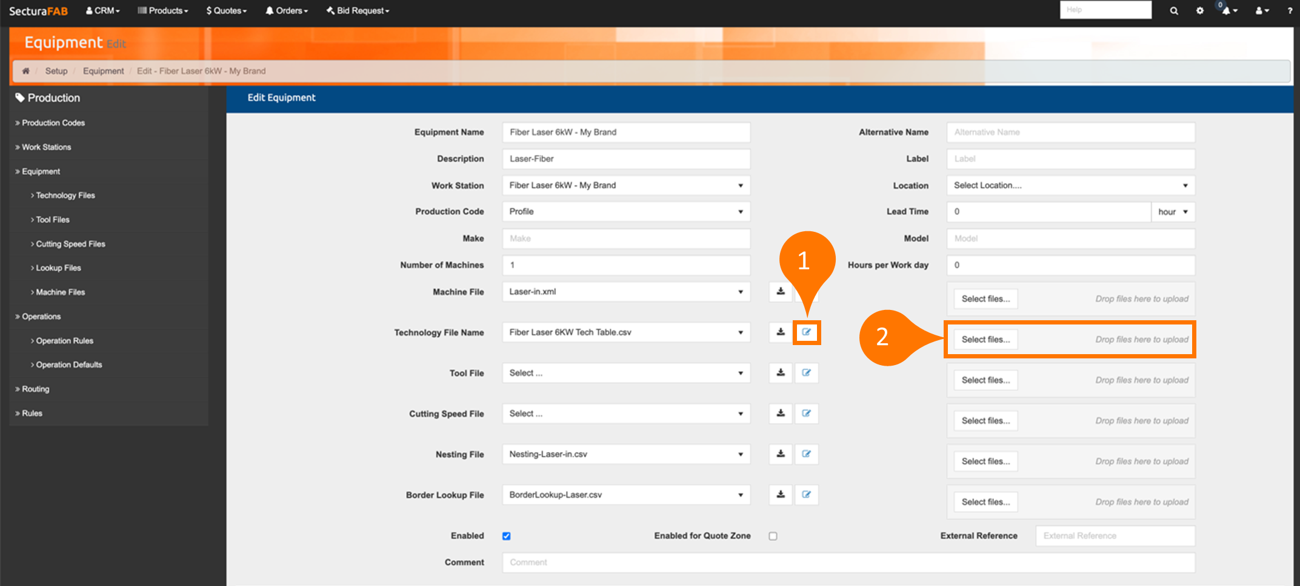Click the search magnifier icon in top bar
This screenshot has width=1300, height=586.
(1174, 11)
